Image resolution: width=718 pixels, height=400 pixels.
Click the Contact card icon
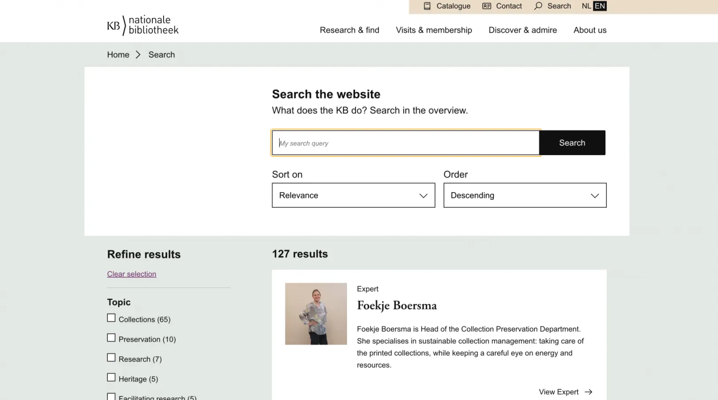coord(487,6)
